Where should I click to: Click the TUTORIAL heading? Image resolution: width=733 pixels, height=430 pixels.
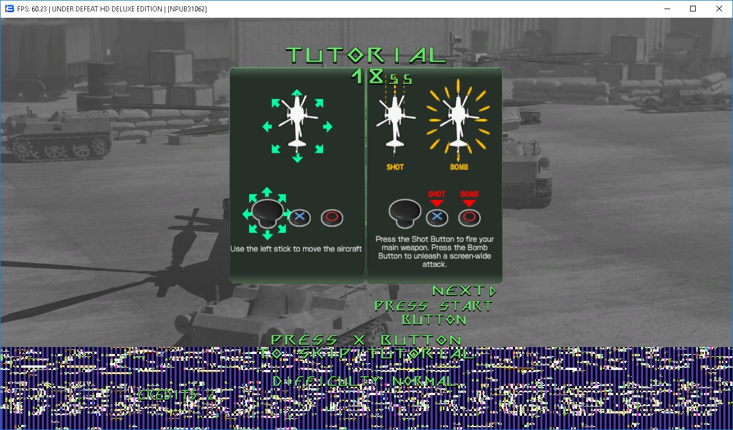coord(366,55)
